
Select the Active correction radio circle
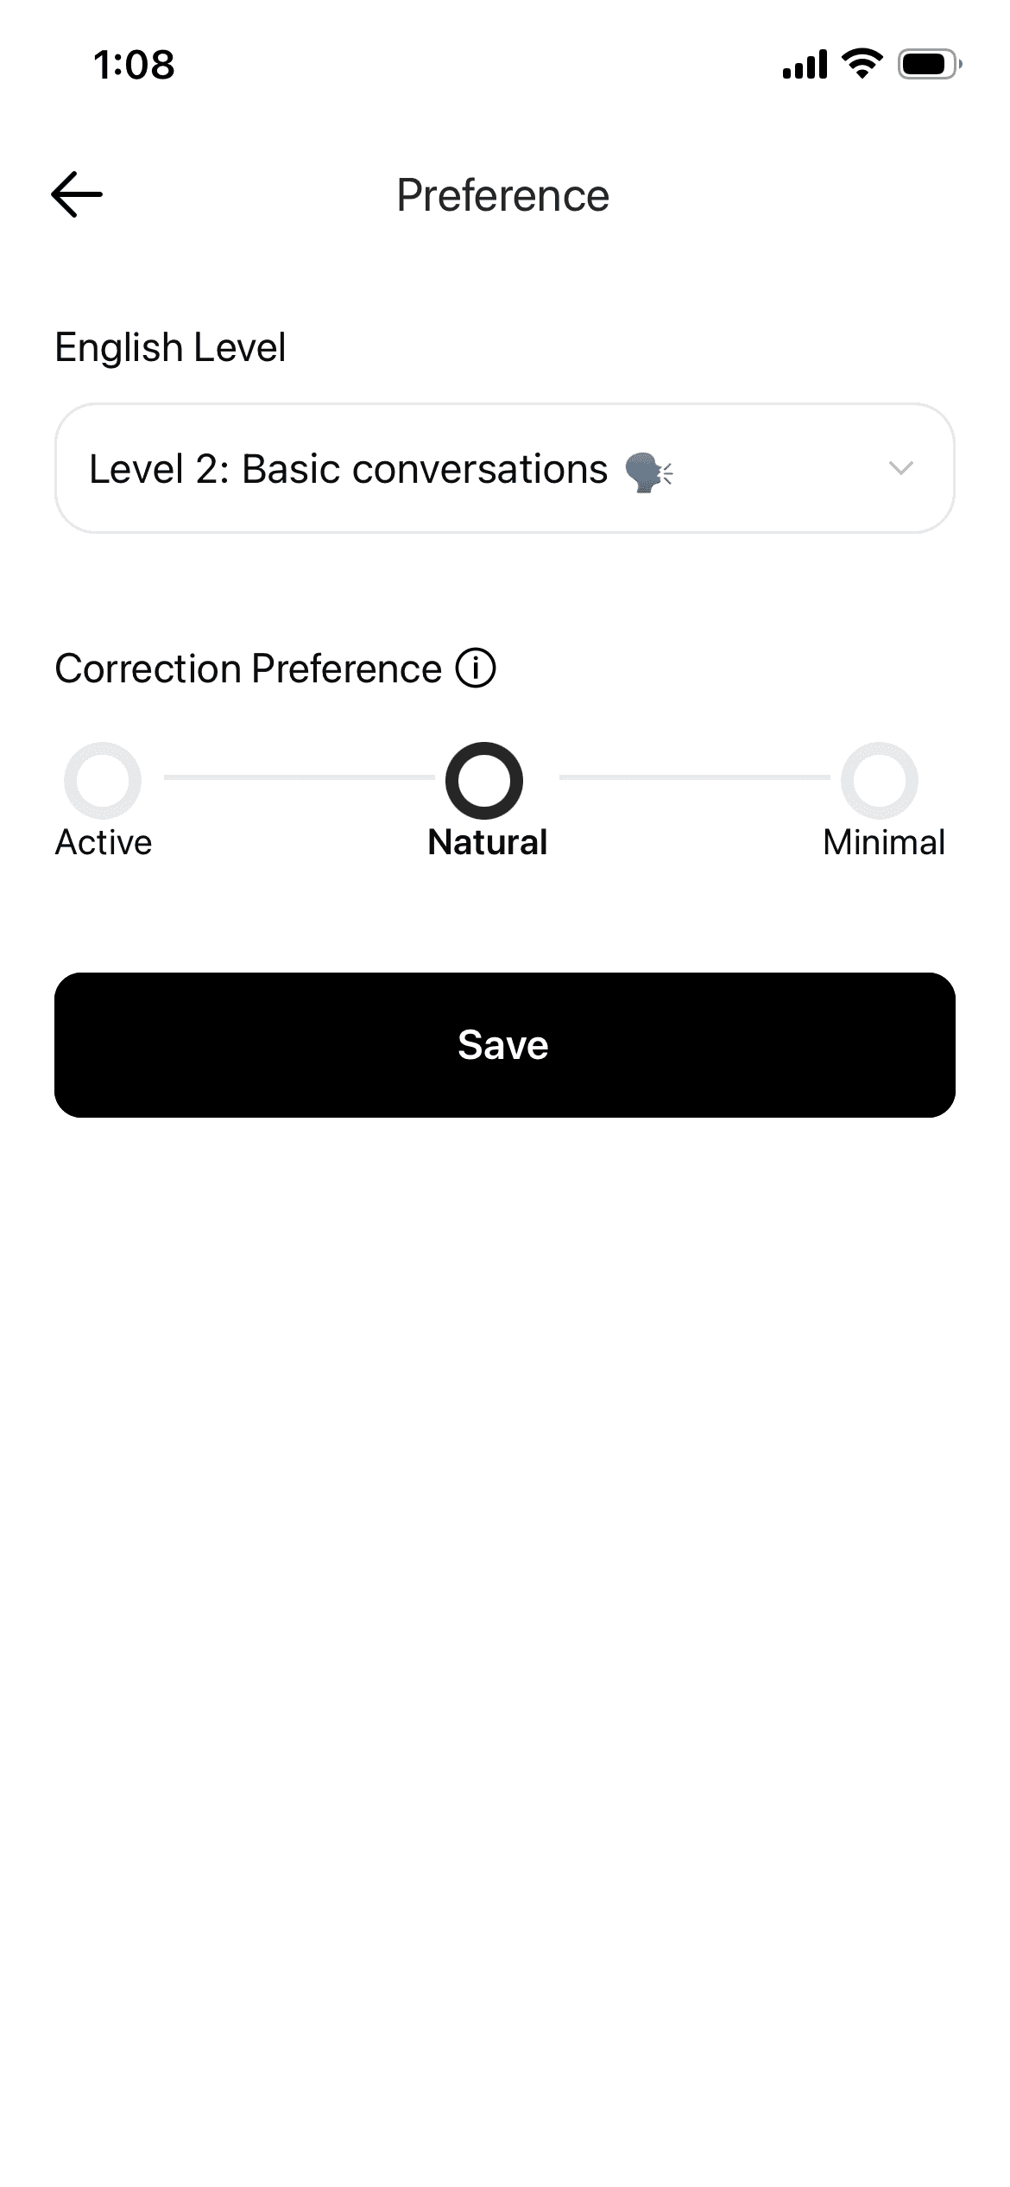click(103, 780)
